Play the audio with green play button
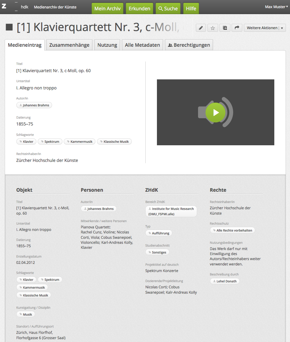290x342 pixels. [x=215, y=112]
